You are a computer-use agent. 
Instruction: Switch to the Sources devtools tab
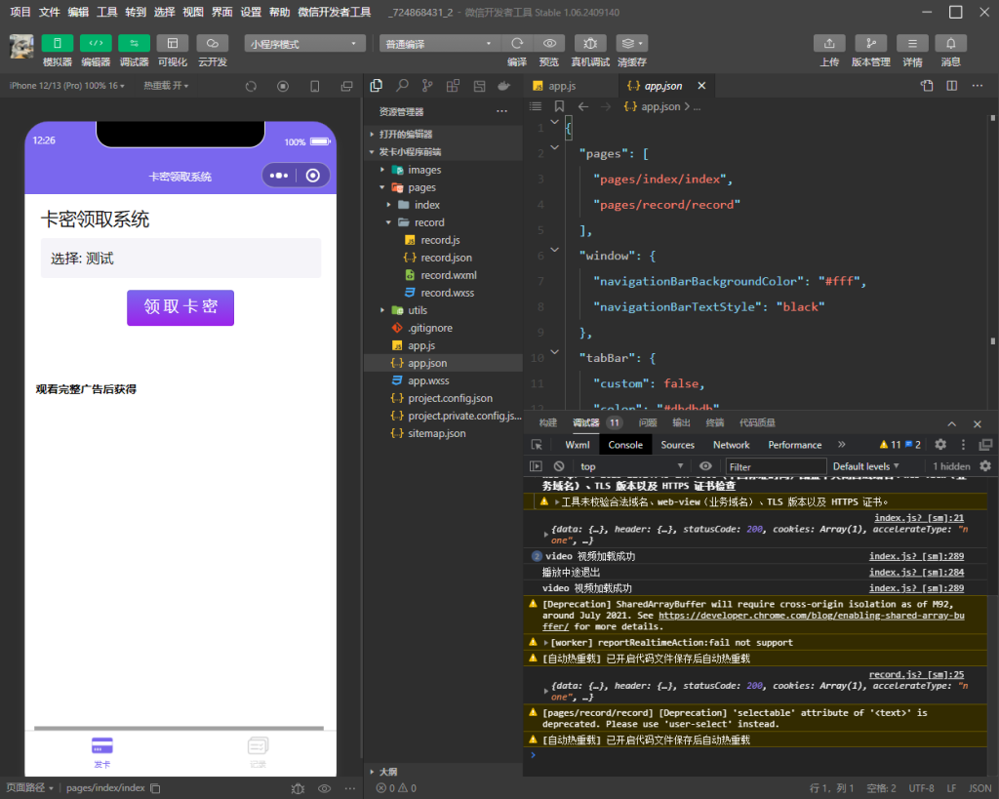tap(677, 445)
